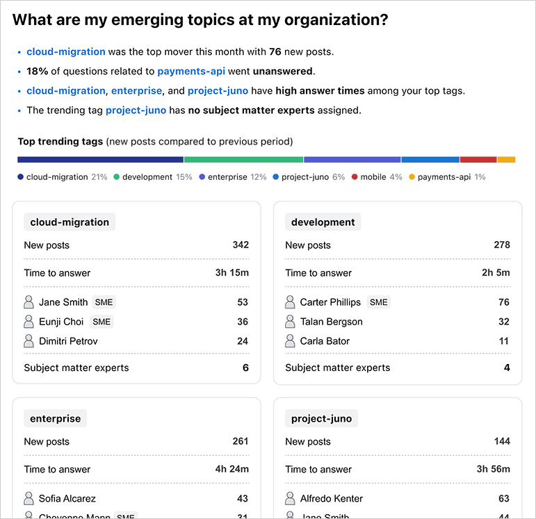
Task: Click the cloud-migration tag chip on its card
Action: pyautogui.click(x=70, y=222)
